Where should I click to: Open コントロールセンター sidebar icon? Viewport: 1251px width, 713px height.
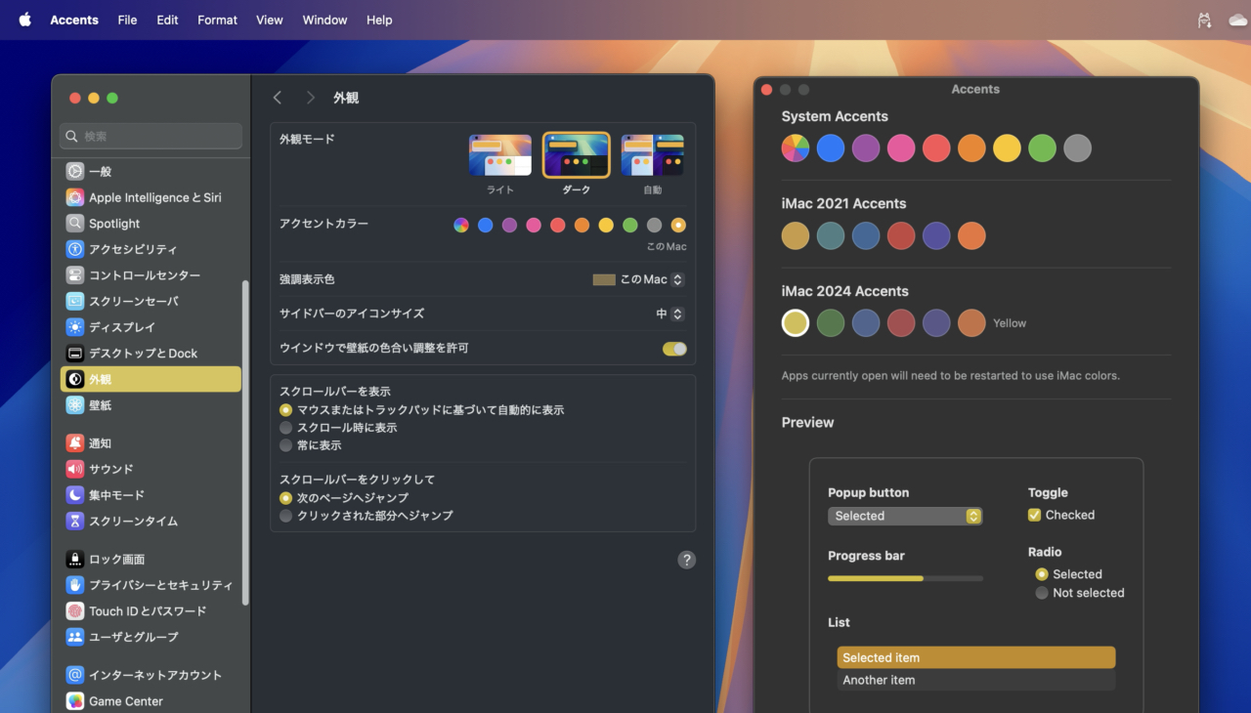point(75,275)
